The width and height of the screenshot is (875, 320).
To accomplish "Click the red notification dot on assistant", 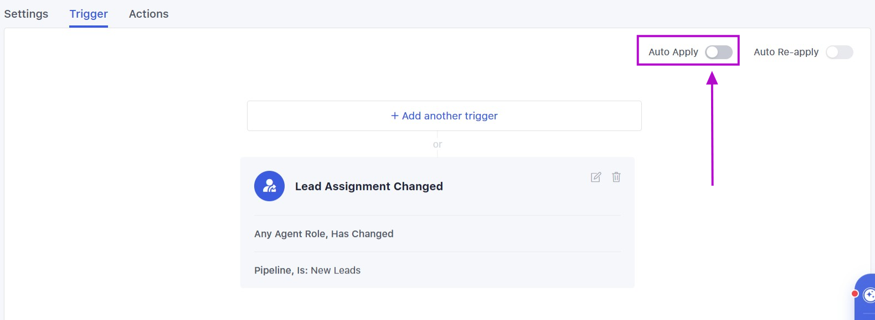I will coord(855,293).
